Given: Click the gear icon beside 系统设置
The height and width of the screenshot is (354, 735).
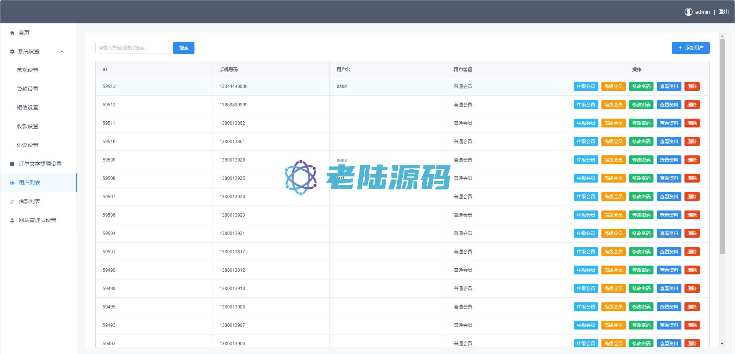Looking at the screenshot, I should pyautogui.click(x=12, y=52).
